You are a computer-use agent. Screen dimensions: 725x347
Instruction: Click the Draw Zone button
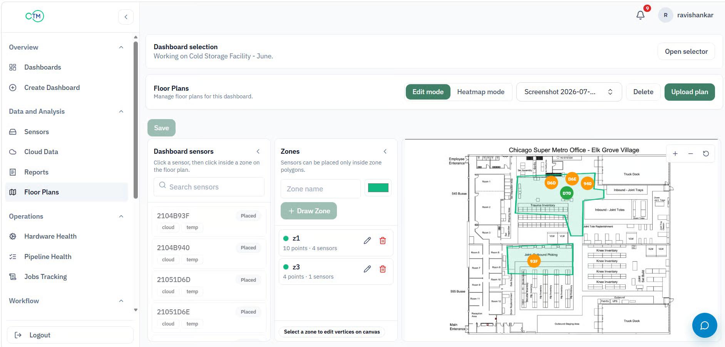(x=309, y=211)
